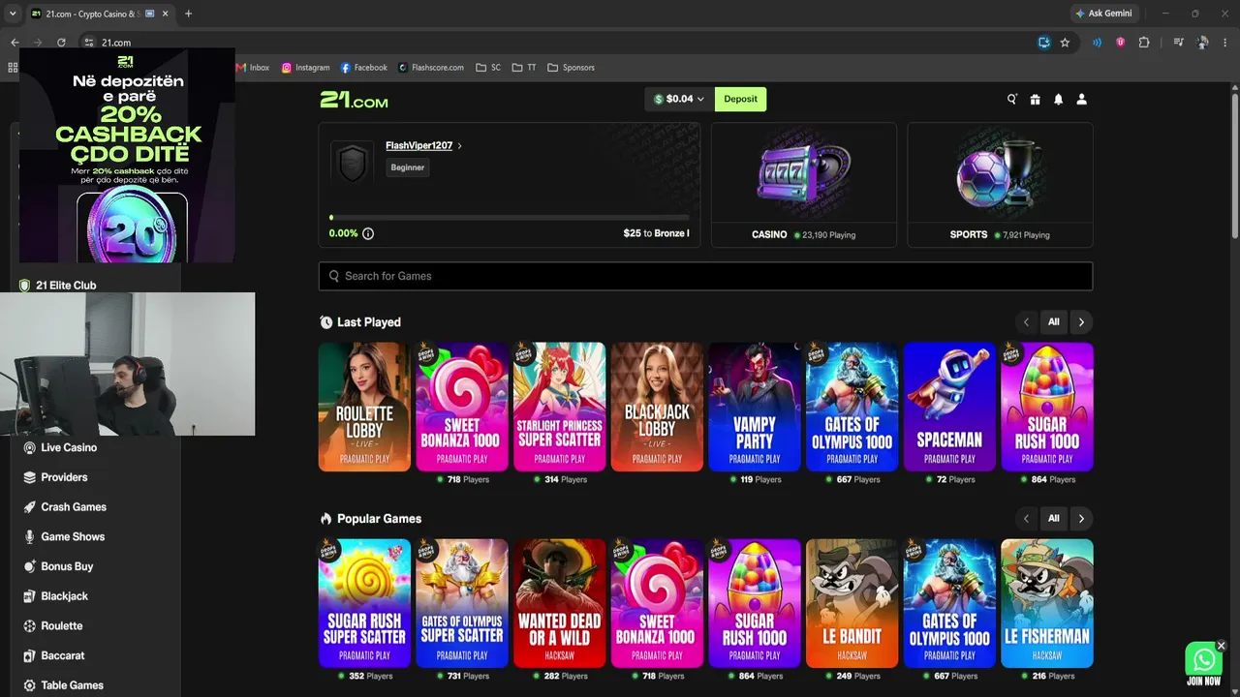Image resolution: width=1240 pixels, height=697 pixels.
Task: Open Vampy Party game thumbnail
Action: 755,407
